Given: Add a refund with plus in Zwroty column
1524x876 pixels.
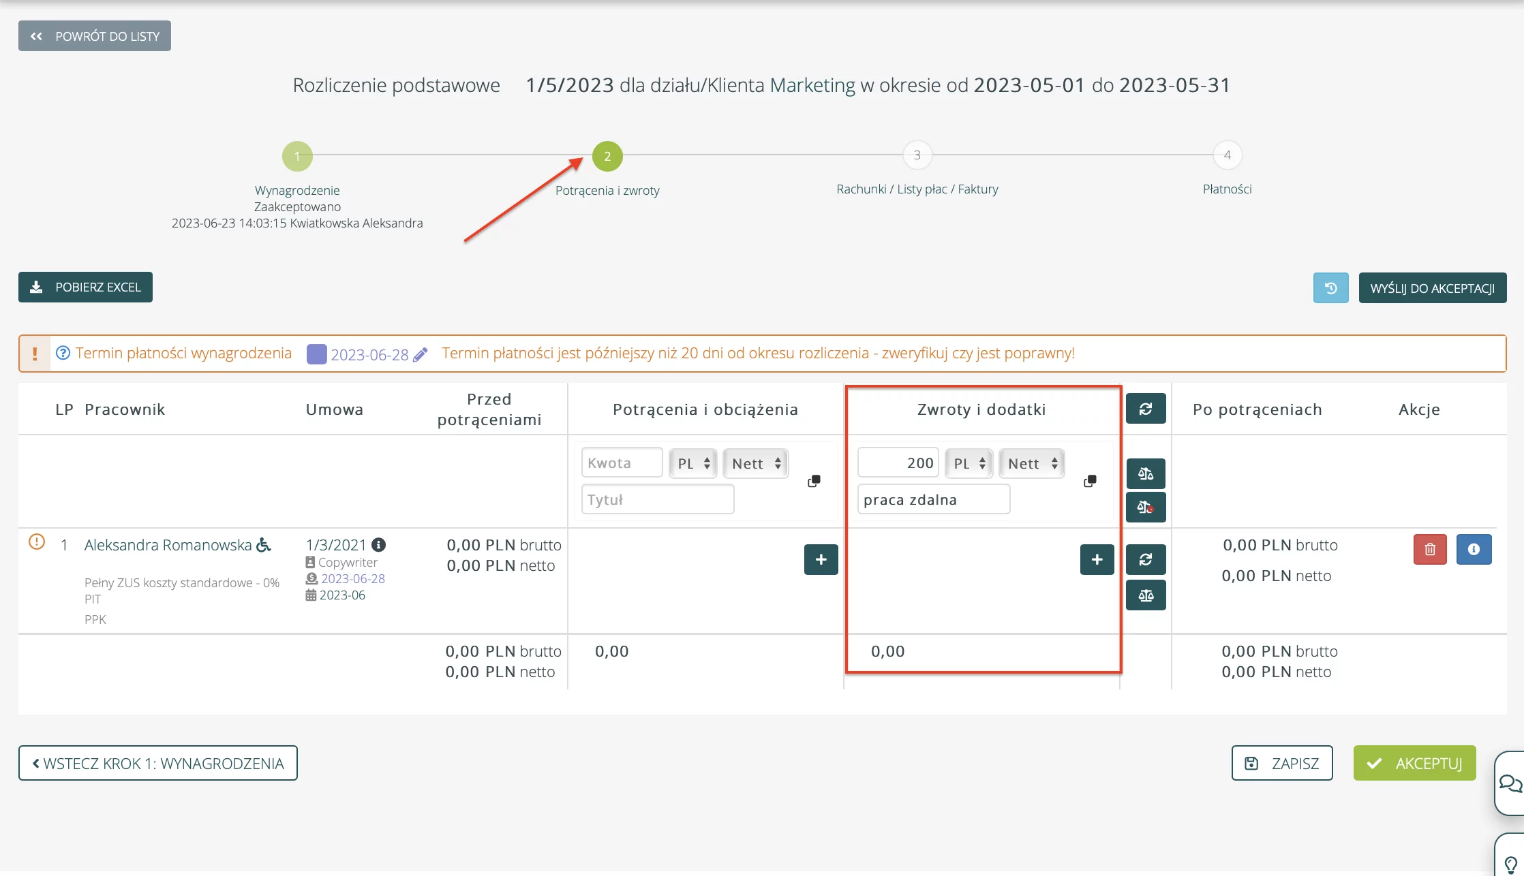Looking at the screenshot, I should [1097, 559].
